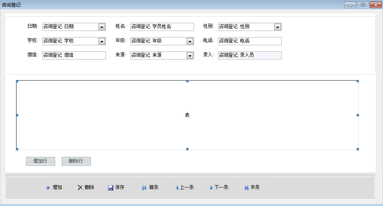Open the 日期 date dropdown

[102, 27]
